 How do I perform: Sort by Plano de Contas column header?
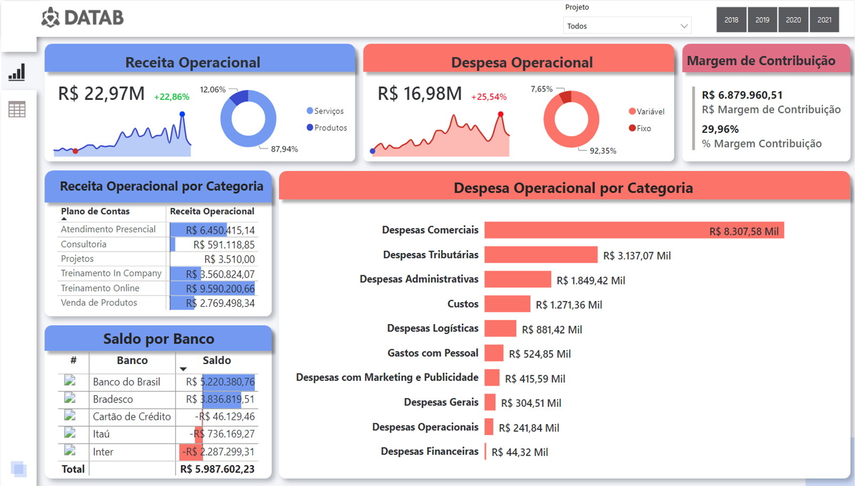(x=95, y=211)
